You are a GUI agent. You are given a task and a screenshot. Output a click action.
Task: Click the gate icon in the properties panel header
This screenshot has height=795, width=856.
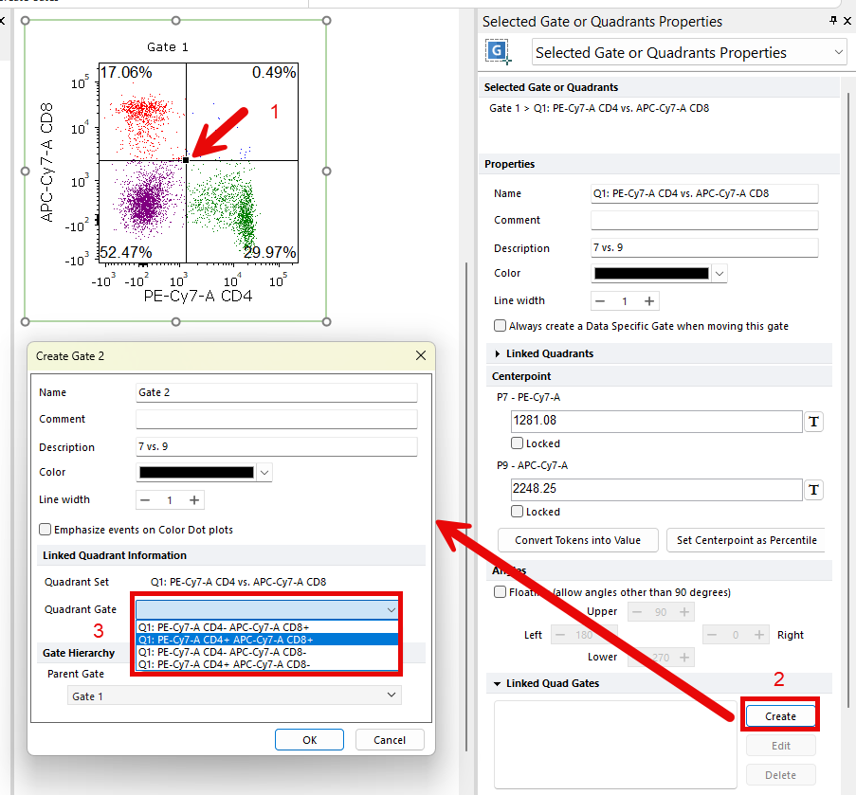coord(498,52)
